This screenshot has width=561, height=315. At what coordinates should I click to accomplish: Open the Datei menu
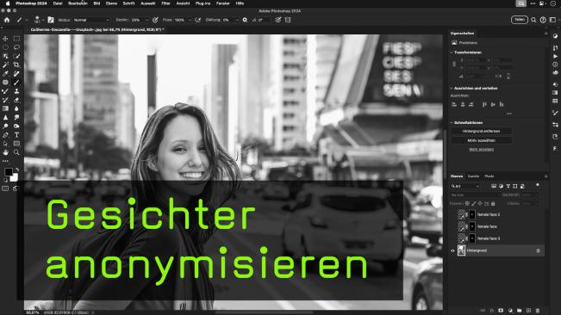(58, 3)
